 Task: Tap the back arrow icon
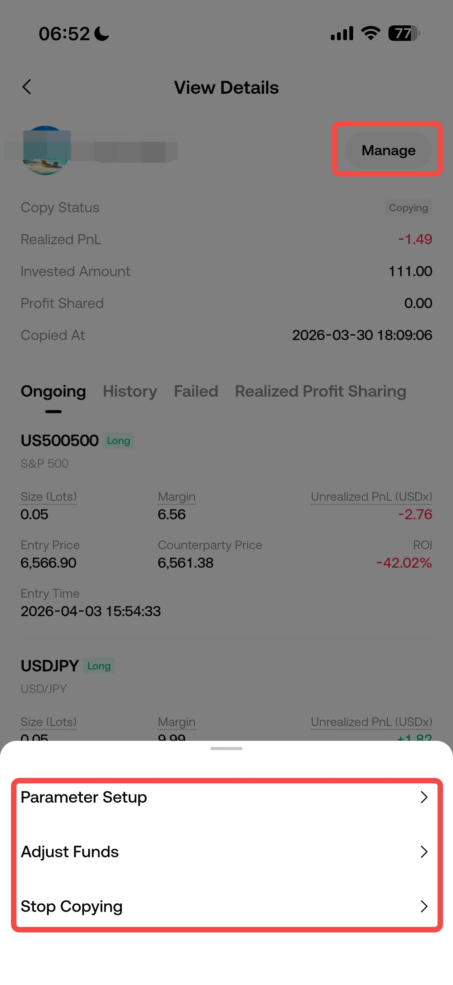(26, 87)
